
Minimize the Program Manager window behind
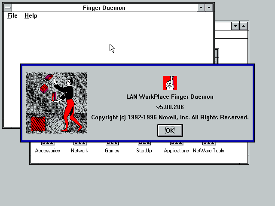(x=235, y=26)
